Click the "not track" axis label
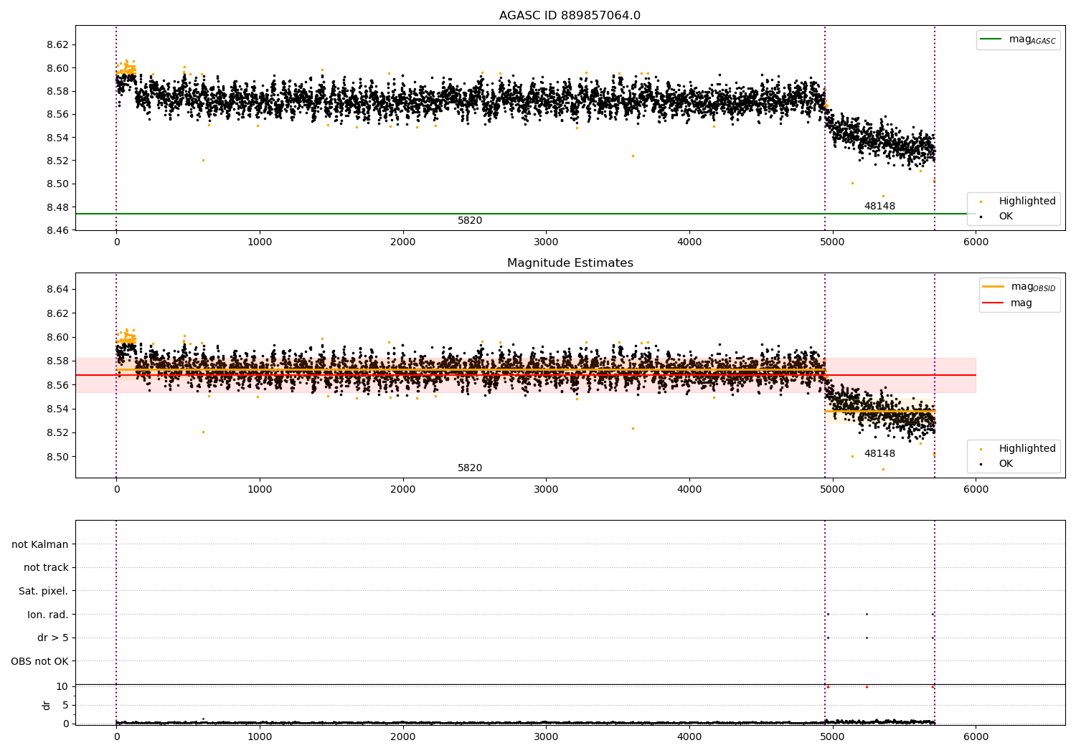This screenshot has width=1076, height=753. pos(46,567)
